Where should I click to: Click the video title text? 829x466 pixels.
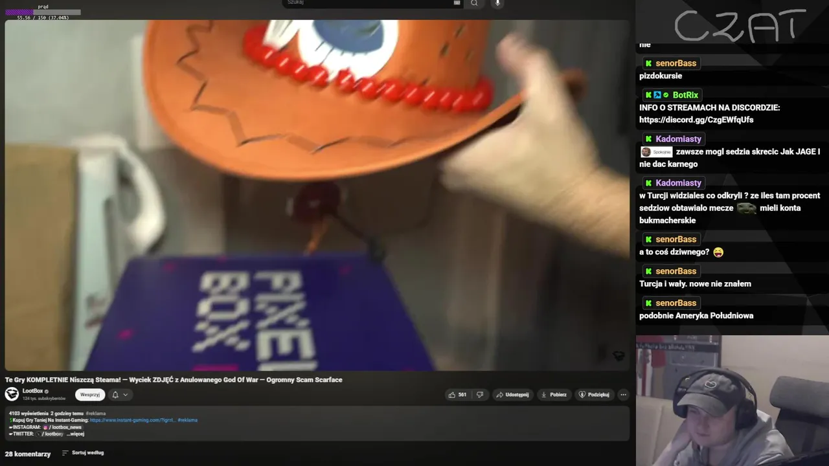point(174,380)
